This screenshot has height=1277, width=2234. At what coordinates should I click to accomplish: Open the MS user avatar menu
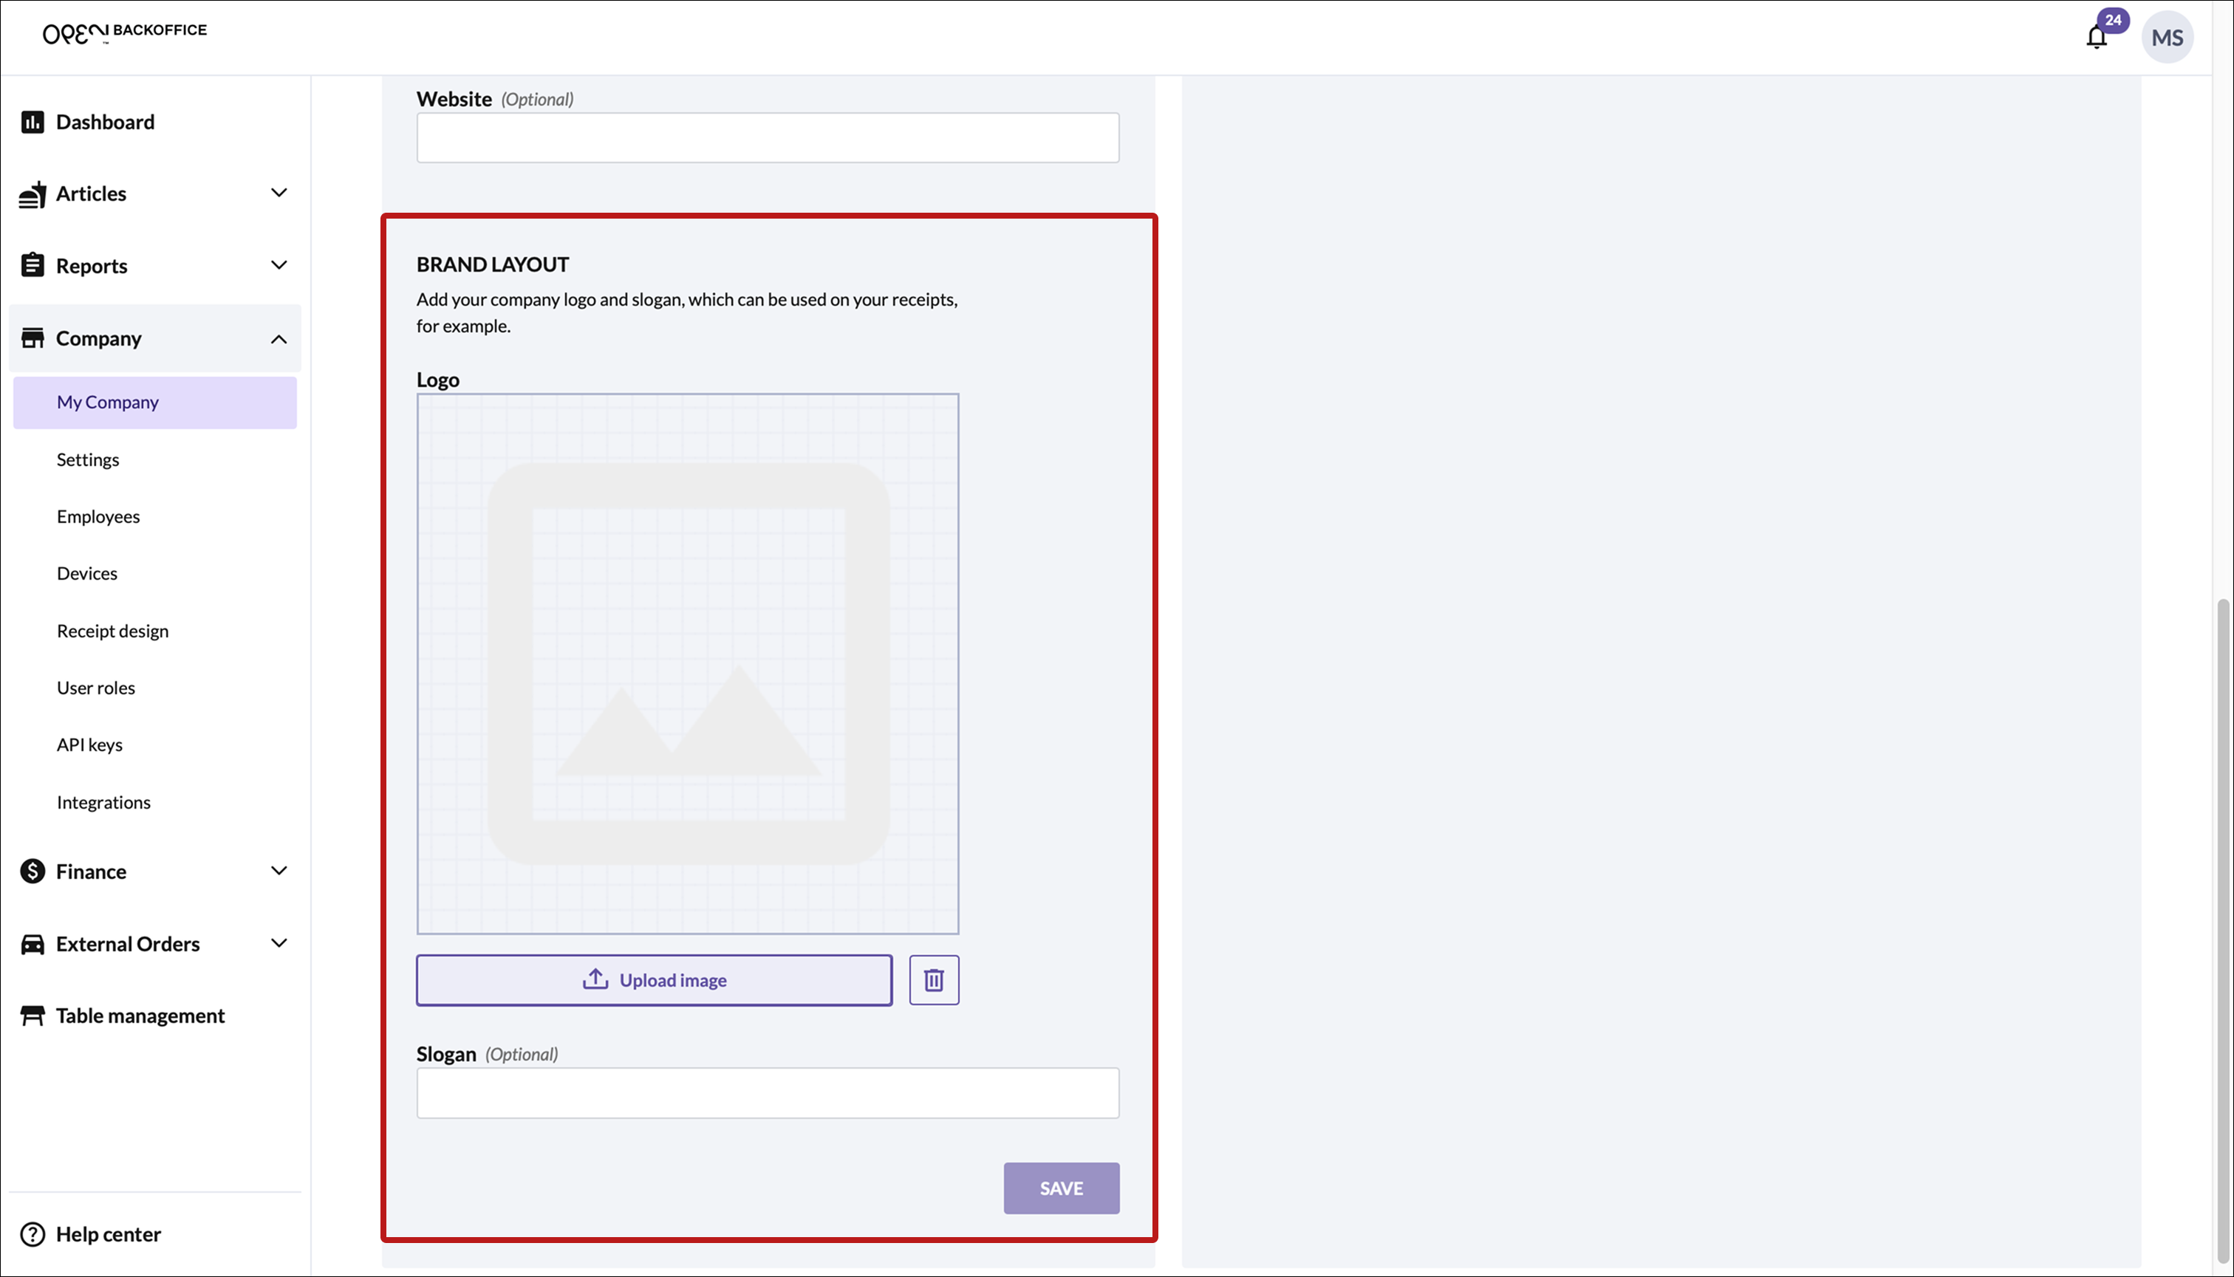point(2168,38)
